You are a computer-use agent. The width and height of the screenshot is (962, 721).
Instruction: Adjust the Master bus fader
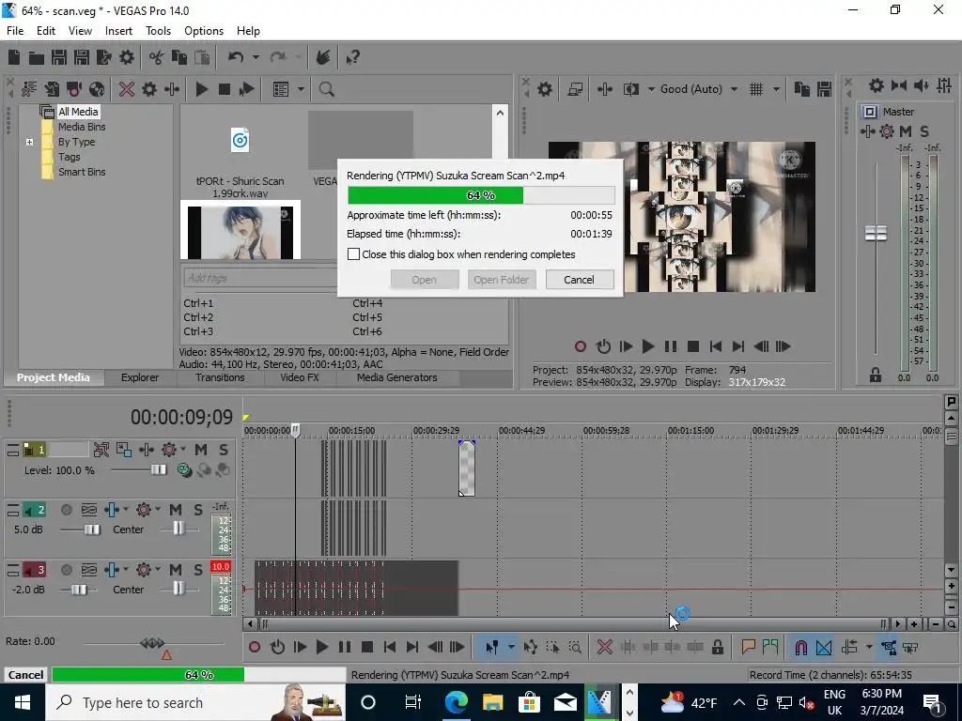[876, 233]
